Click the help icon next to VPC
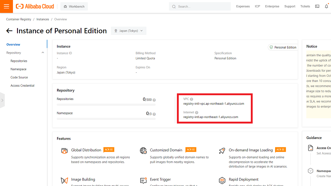The width and height of the screenshot is (331, 186). tap(192, 99)
